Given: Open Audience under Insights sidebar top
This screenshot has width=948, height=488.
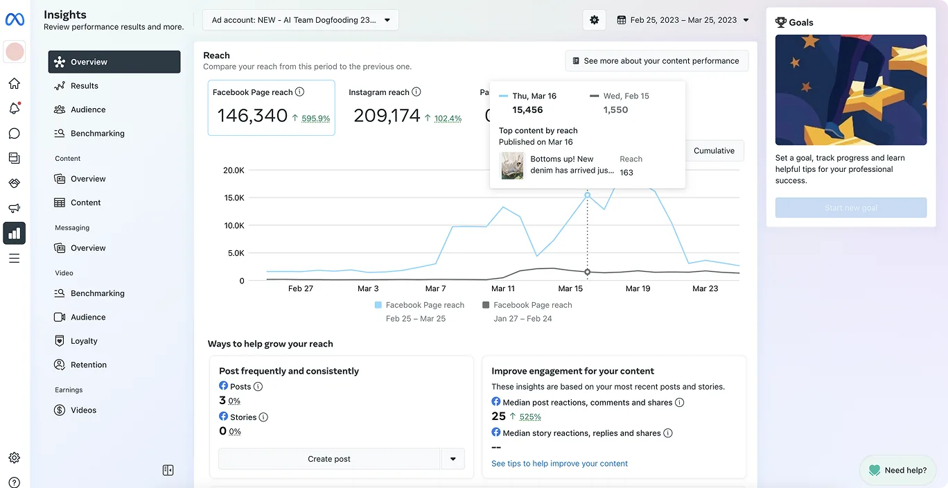Looking at the screenshot, I should (x=114, y=110).
